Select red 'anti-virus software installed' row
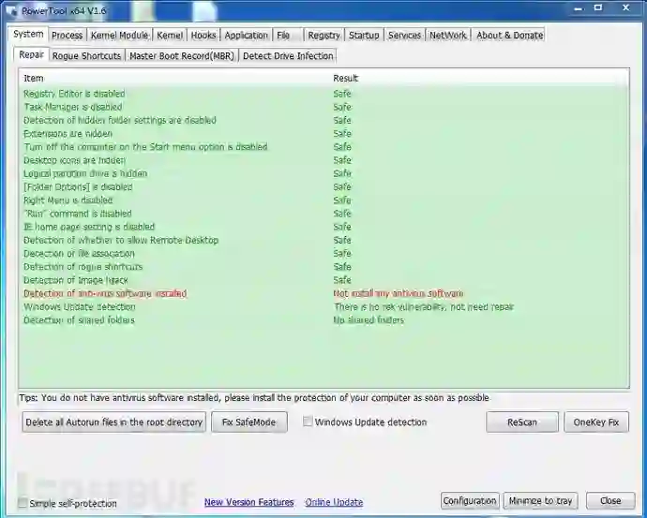The height and width of the screenshot is (518, 647). [323, 293]
